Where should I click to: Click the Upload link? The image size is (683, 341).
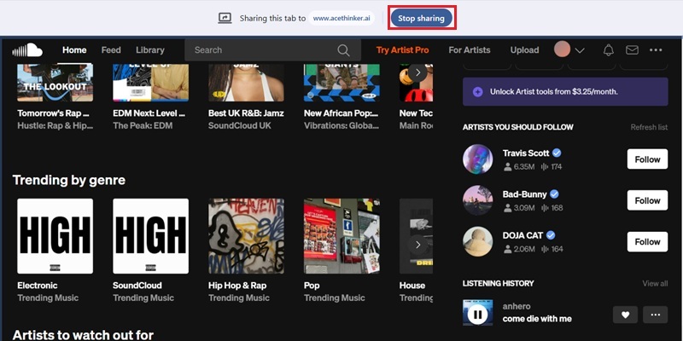coord(524,50)
